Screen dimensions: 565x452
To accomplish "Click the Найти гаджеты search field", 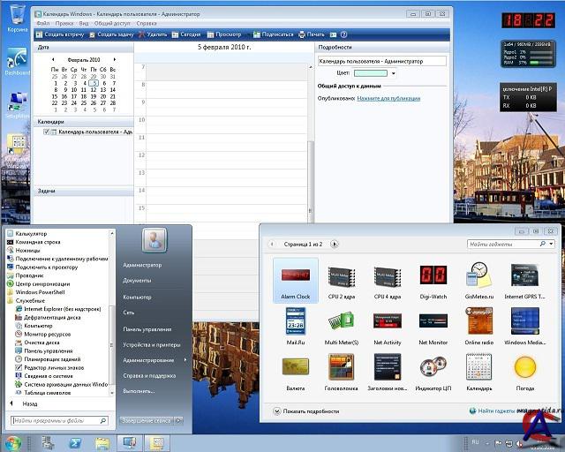I will coord(506,244).
